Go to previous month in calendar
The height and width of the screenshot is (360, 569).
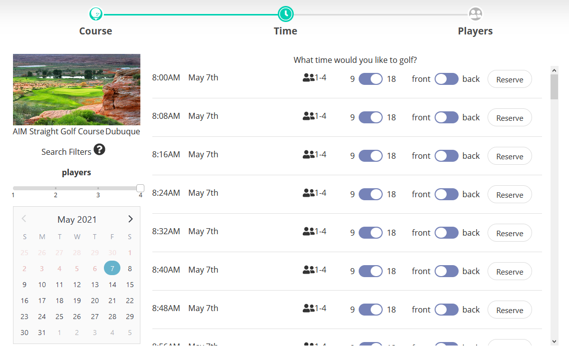(24, 219)
